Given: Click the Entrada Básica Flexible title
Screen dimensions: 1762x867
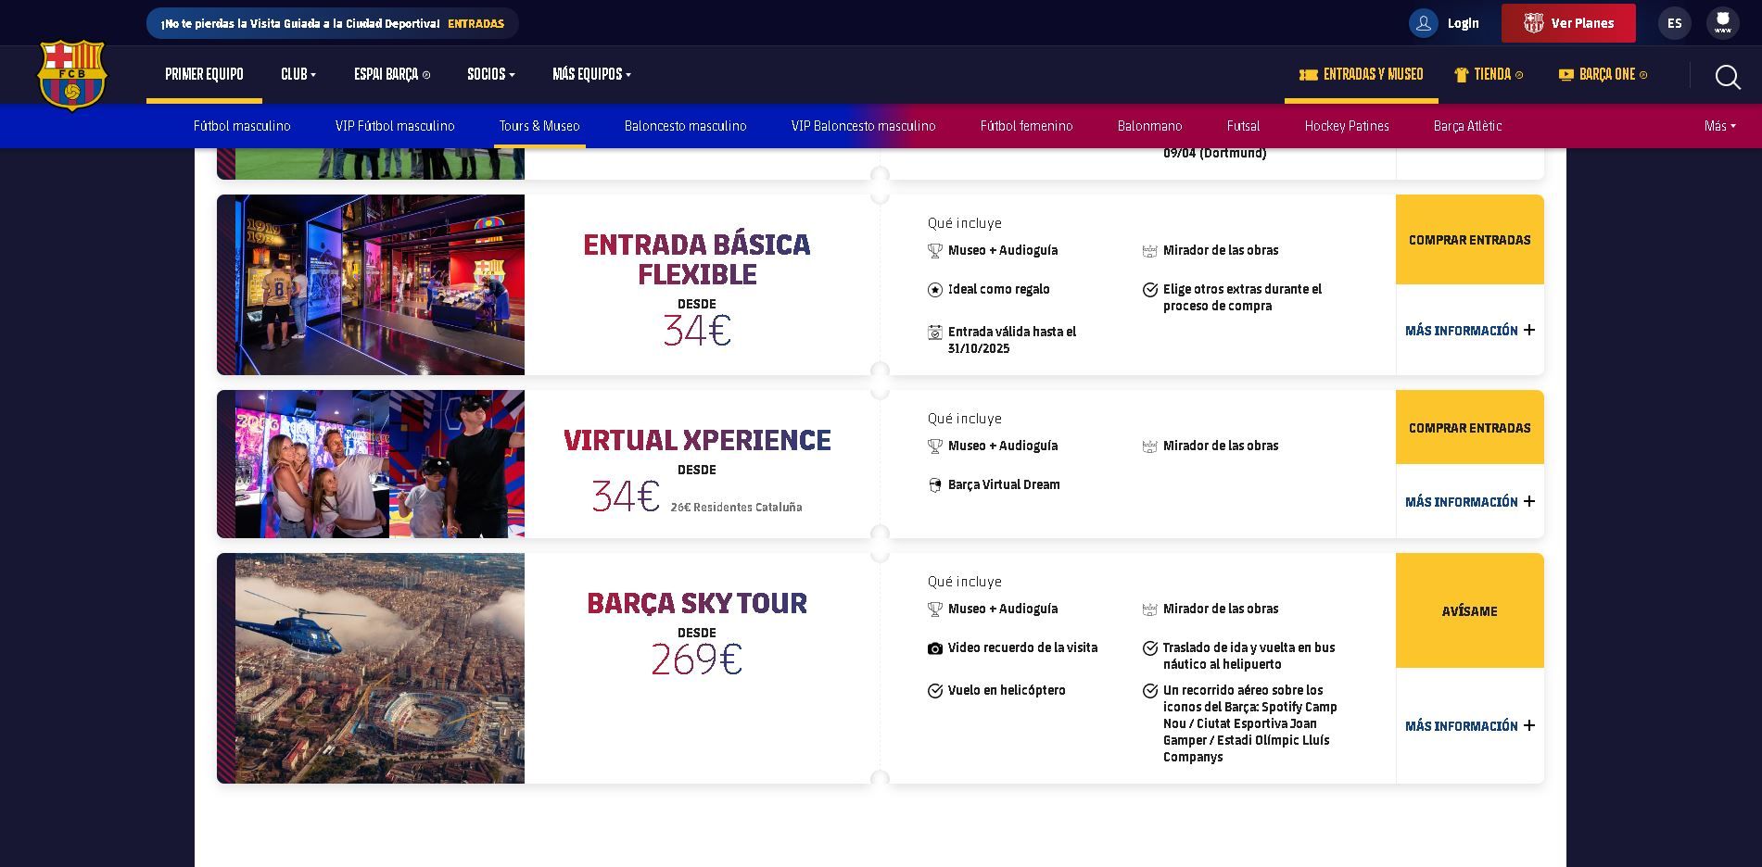Looking at the screenshot, I should [697, 259].
